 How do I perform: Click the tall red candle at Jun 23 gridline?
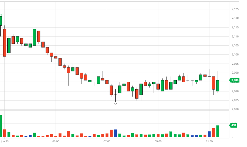(5, 43)
